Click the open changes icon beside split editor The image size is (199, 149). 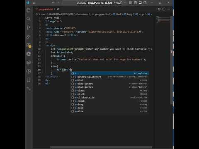click(x=159, y=9)
